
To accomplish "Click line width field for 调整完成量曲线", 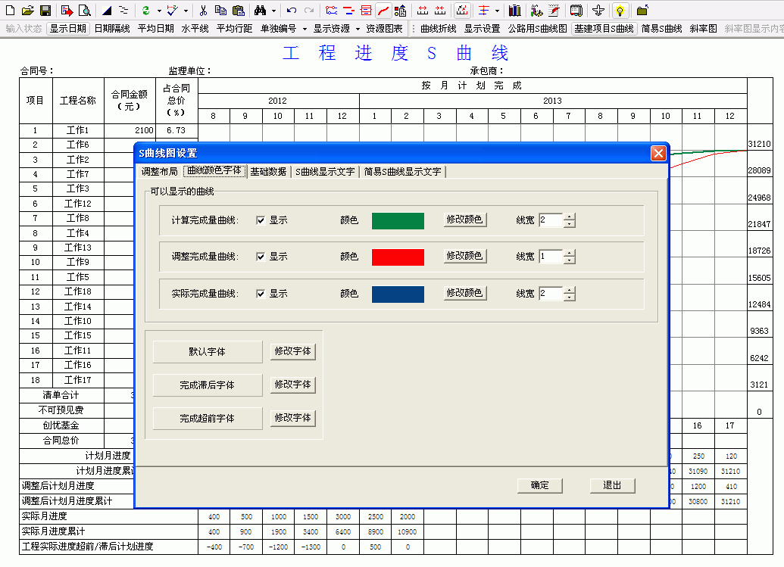I will pyautogui.click(x=551, y=257).
